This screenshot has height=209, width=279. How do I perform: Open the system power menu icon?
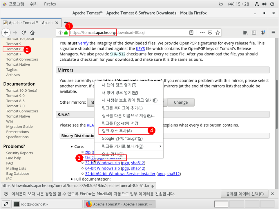(x=272, y=4)
